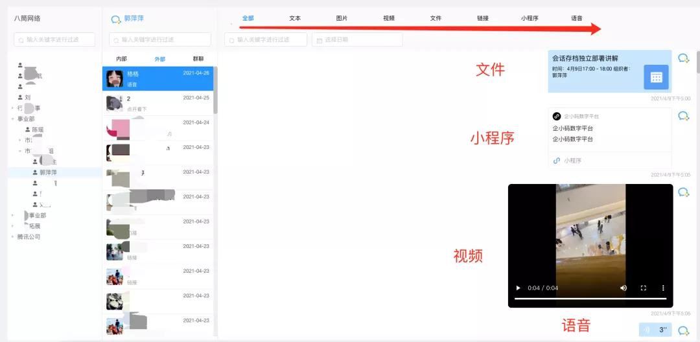Switch to the 小程序 tab
Image resolution: width=700 pixels, height=342 pixels.
(x=530, y=18)
